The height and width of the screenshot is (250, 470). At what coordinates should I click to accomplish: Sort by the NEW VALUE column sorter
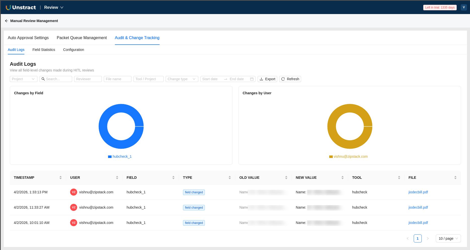[x=343, y=178]
